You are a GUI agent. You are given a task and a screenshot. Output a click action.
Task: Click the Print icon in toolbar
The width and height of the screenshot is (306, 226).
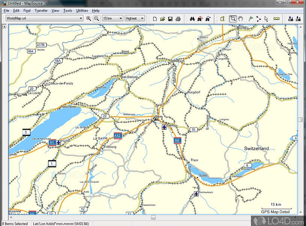point(178,18)
